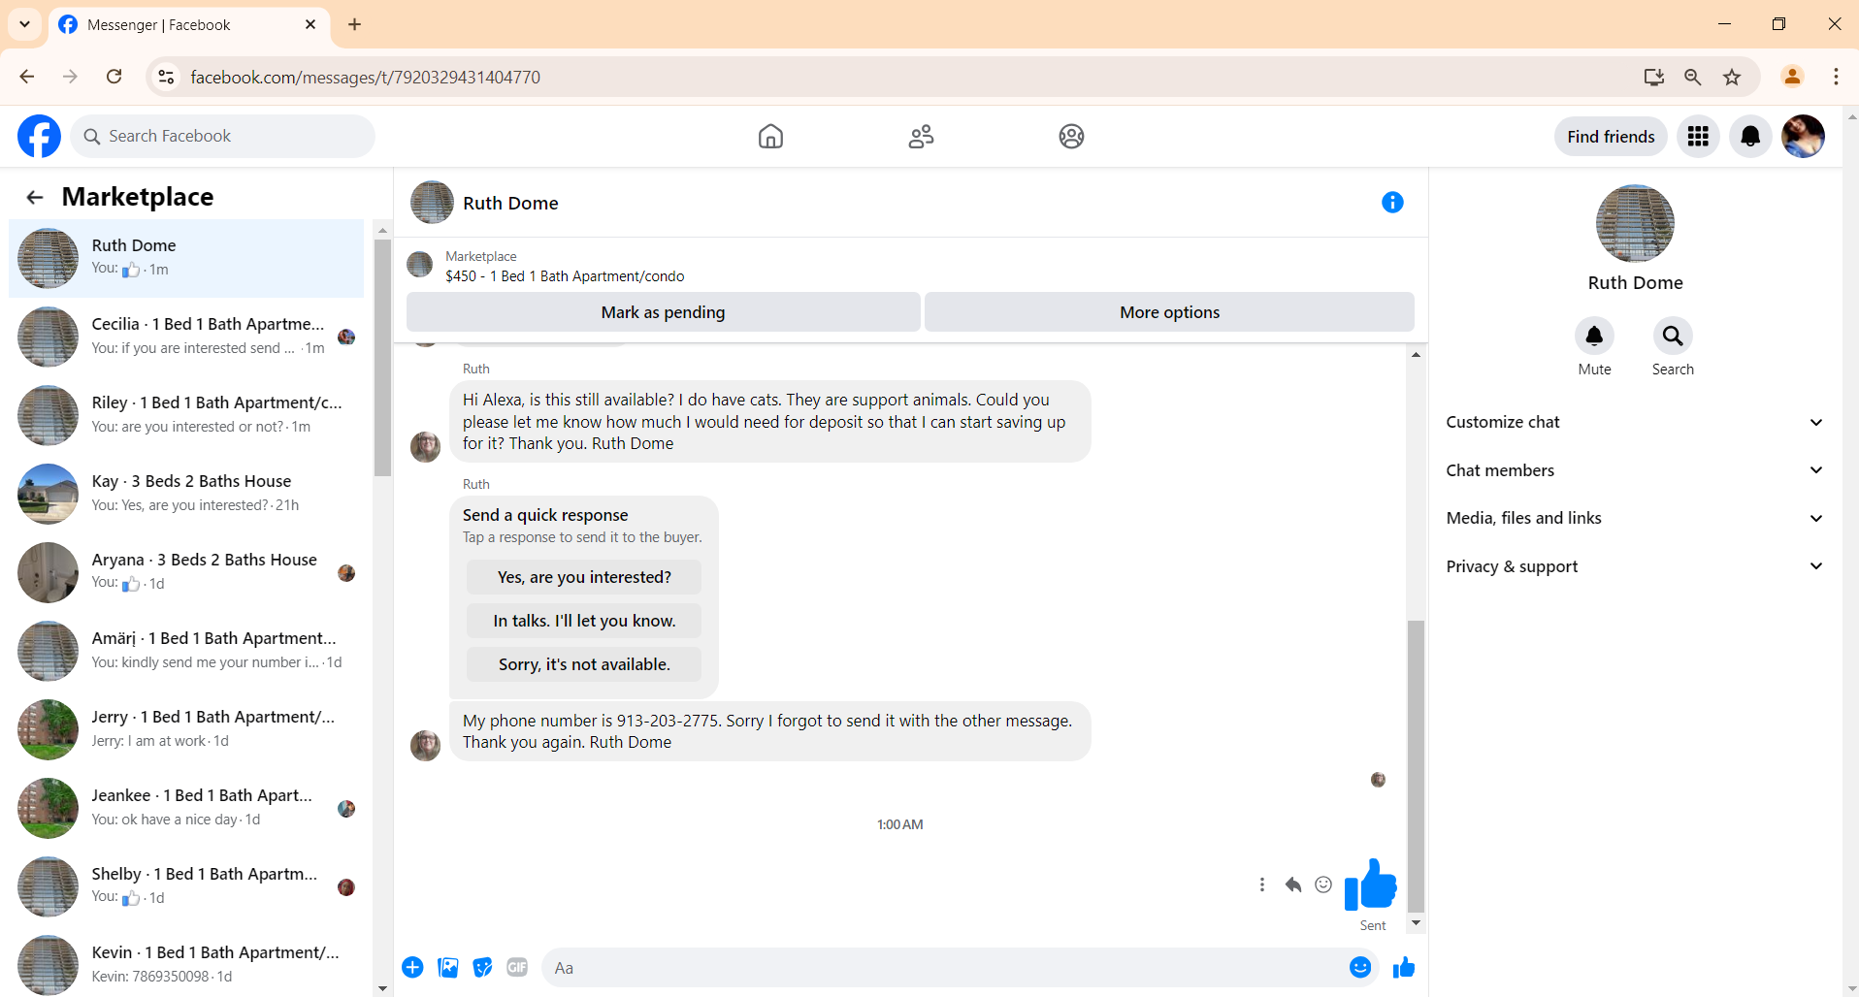Viewport: 1859px width, 997px height.
Task: View site information icon in address bar
Action: 167,77
